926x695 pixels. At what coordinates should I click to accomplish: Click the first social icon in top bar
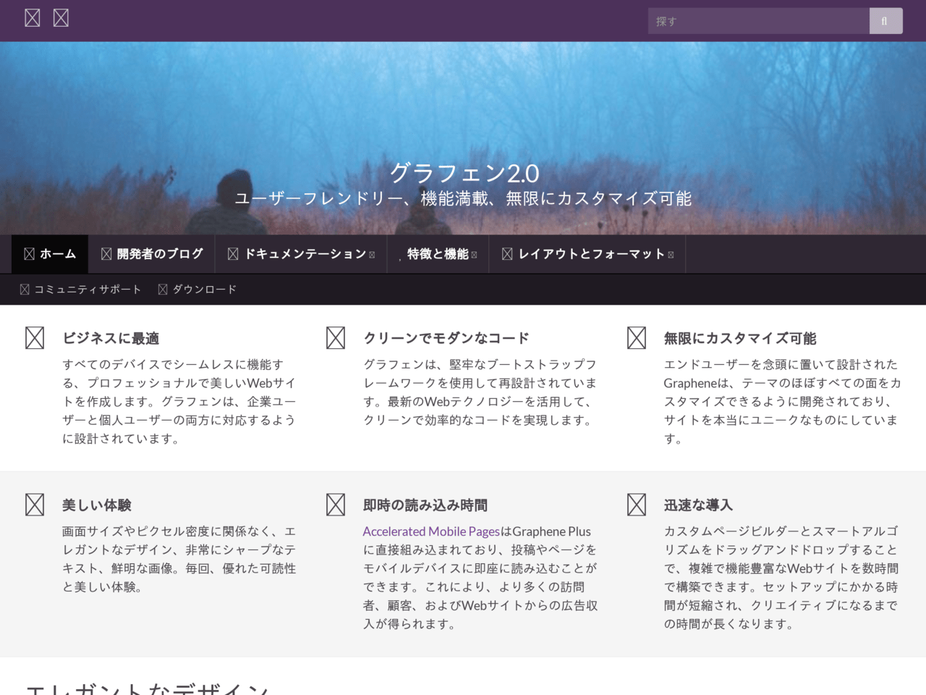coord(33,18)
